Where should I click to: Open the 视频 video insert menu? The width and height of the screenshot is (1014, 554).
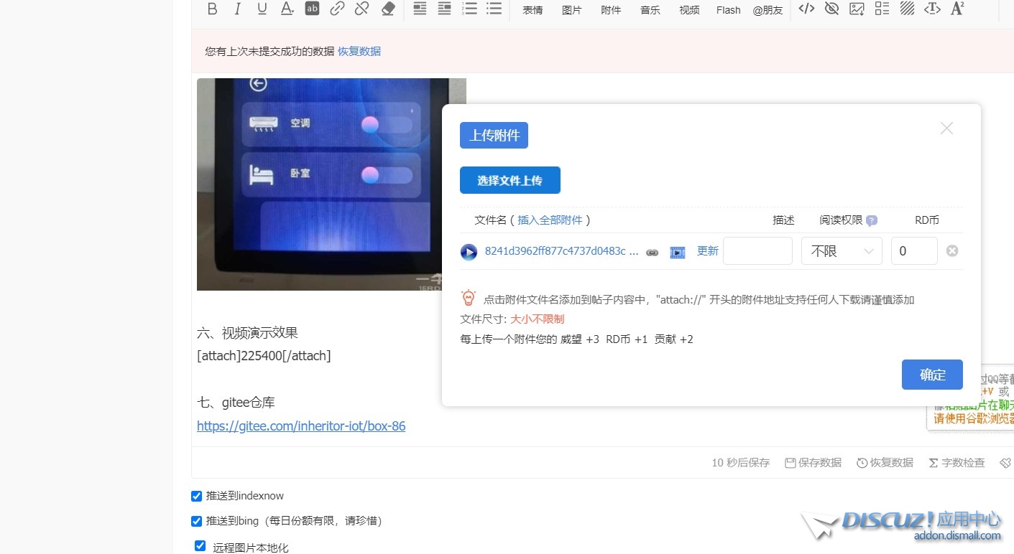pyautogui.click(x=689, y=10)
